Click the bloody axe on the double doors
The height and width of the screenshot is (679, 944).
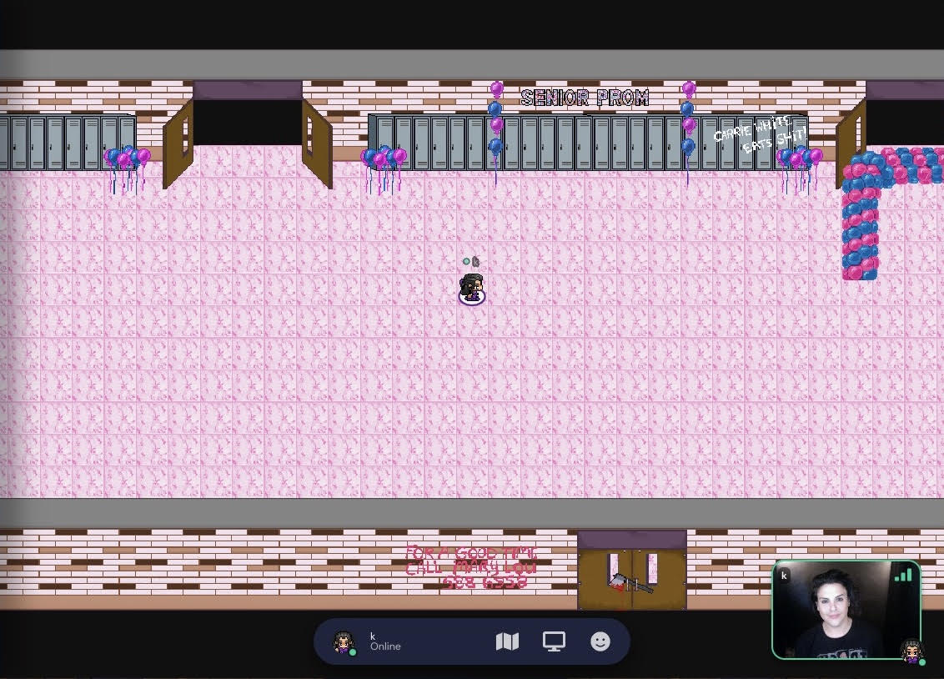(x=630, y=582)
